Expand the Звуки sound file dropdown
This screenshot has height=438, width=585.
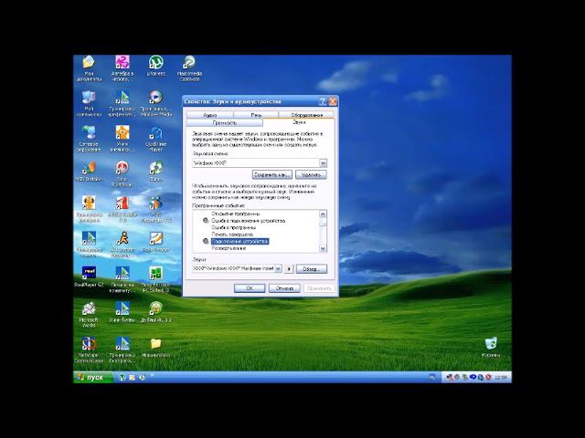pos(278,268)
